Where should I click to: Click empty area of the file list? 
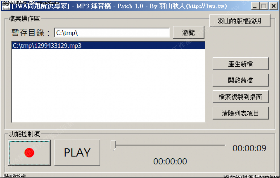[109, 86]
